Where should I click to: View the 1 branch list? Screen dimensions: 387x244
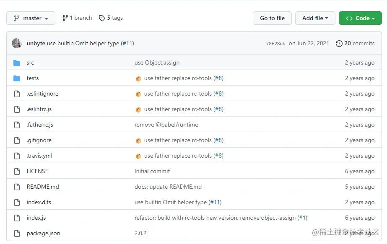click(77, 18)
